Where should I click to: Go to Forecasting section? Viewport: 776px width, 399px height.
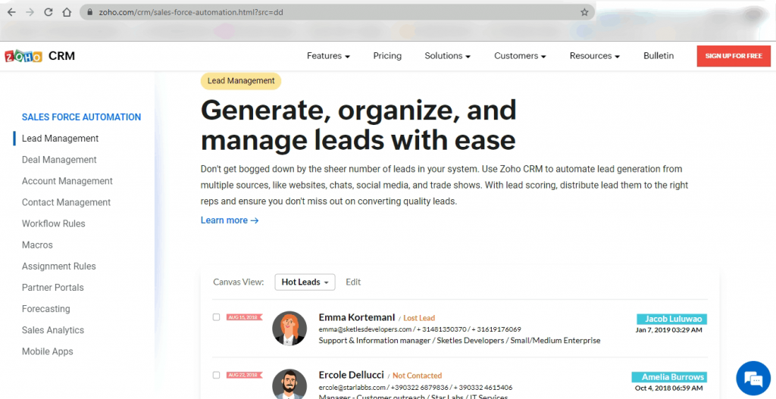click(x=45, y=308)
